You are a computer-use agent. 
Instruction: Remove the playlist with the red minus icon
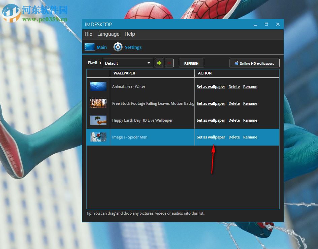(x=169, y=63)
